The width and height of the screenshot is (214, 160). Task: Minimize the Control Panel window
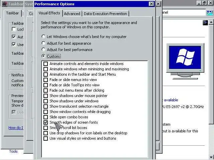(199, 3)
